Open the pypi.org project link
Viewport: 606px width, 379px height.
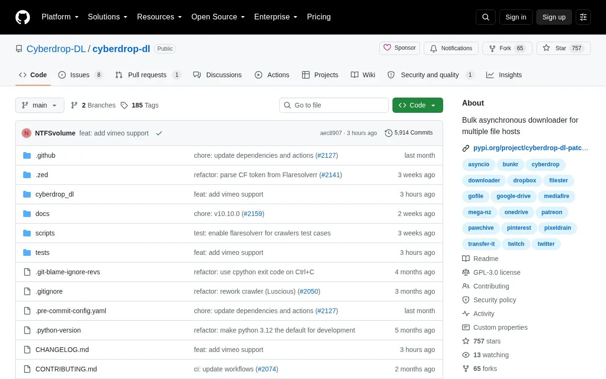point(531,148)
